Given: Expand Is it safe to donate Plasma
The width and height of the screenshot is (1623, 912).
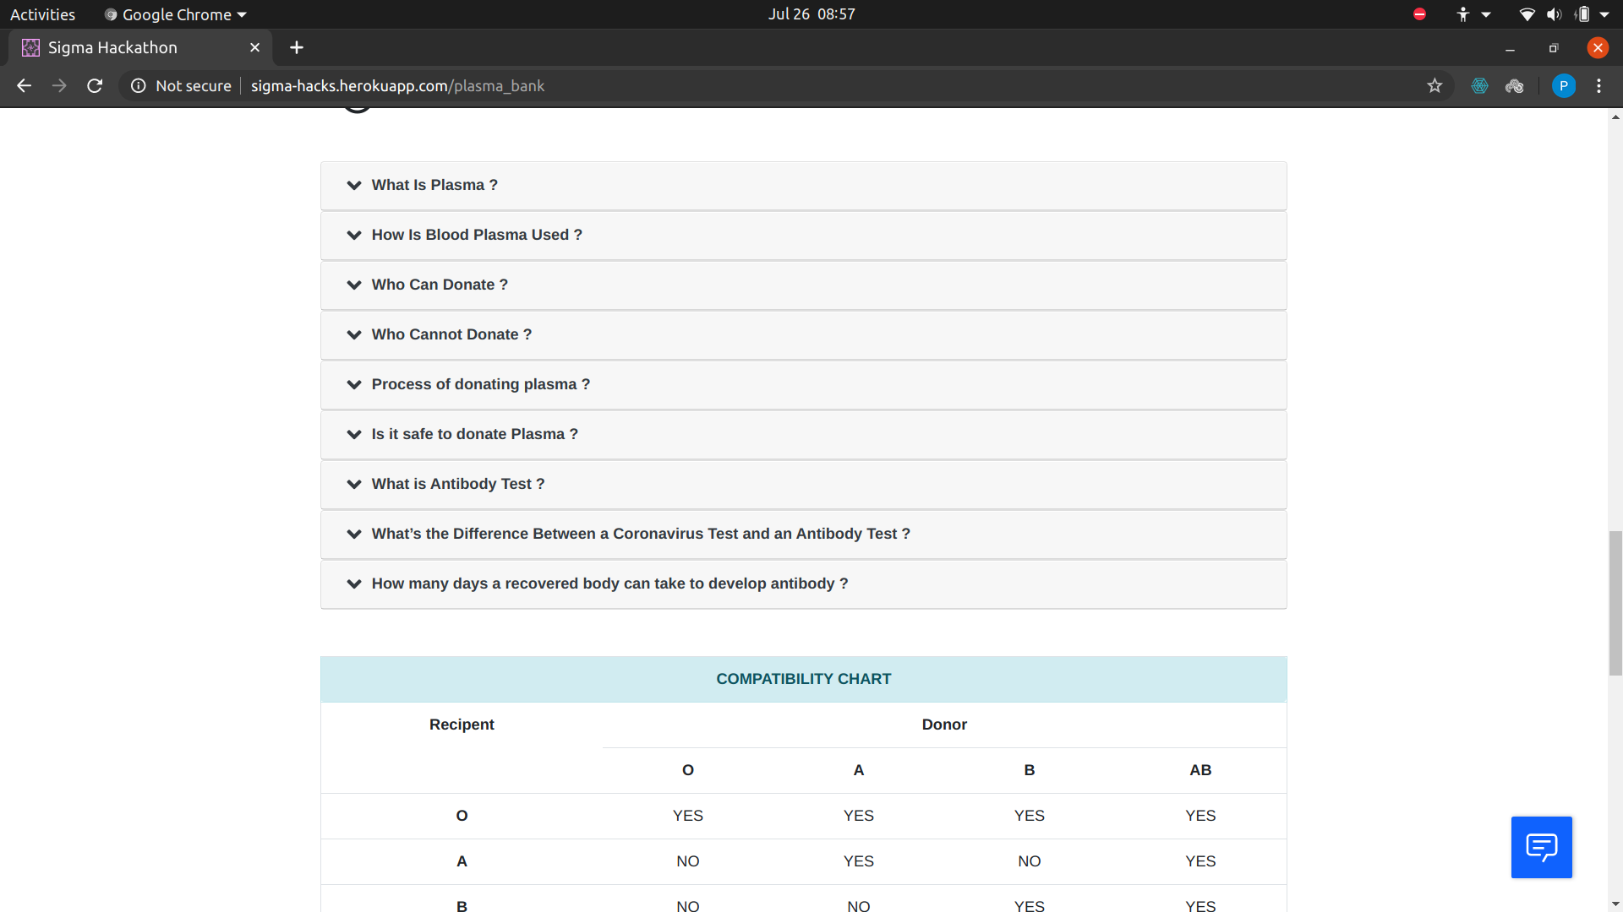Looking at the screenshot, I should tap(474, 434).
